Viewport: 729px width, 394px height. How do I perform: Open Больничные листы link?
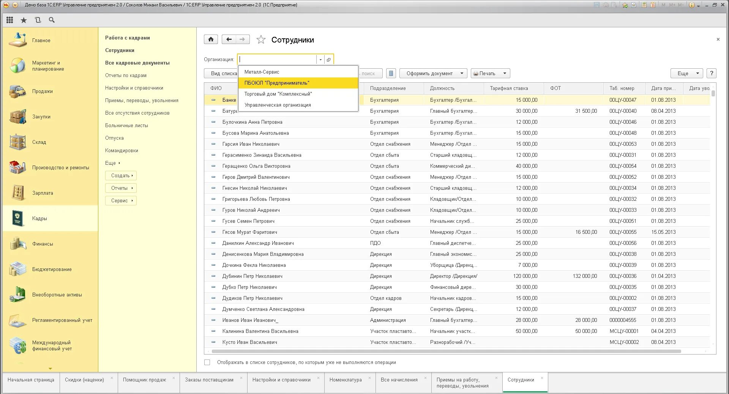[x=126, y=126]
